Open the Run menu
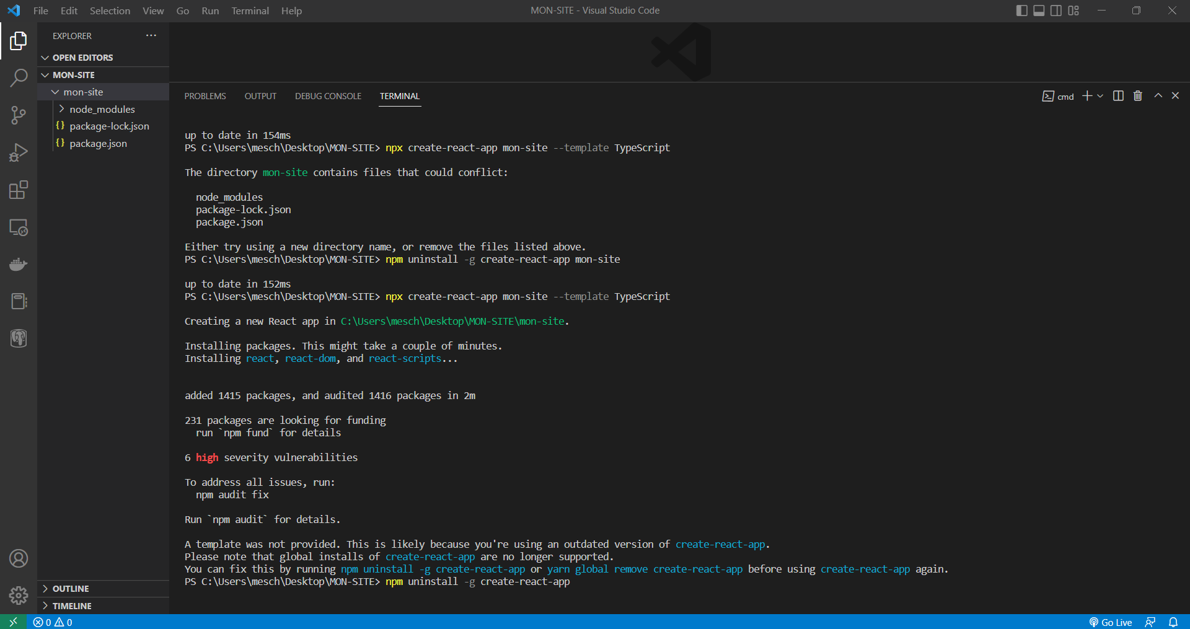The image size is (1190, 629). tap(210, 11)
